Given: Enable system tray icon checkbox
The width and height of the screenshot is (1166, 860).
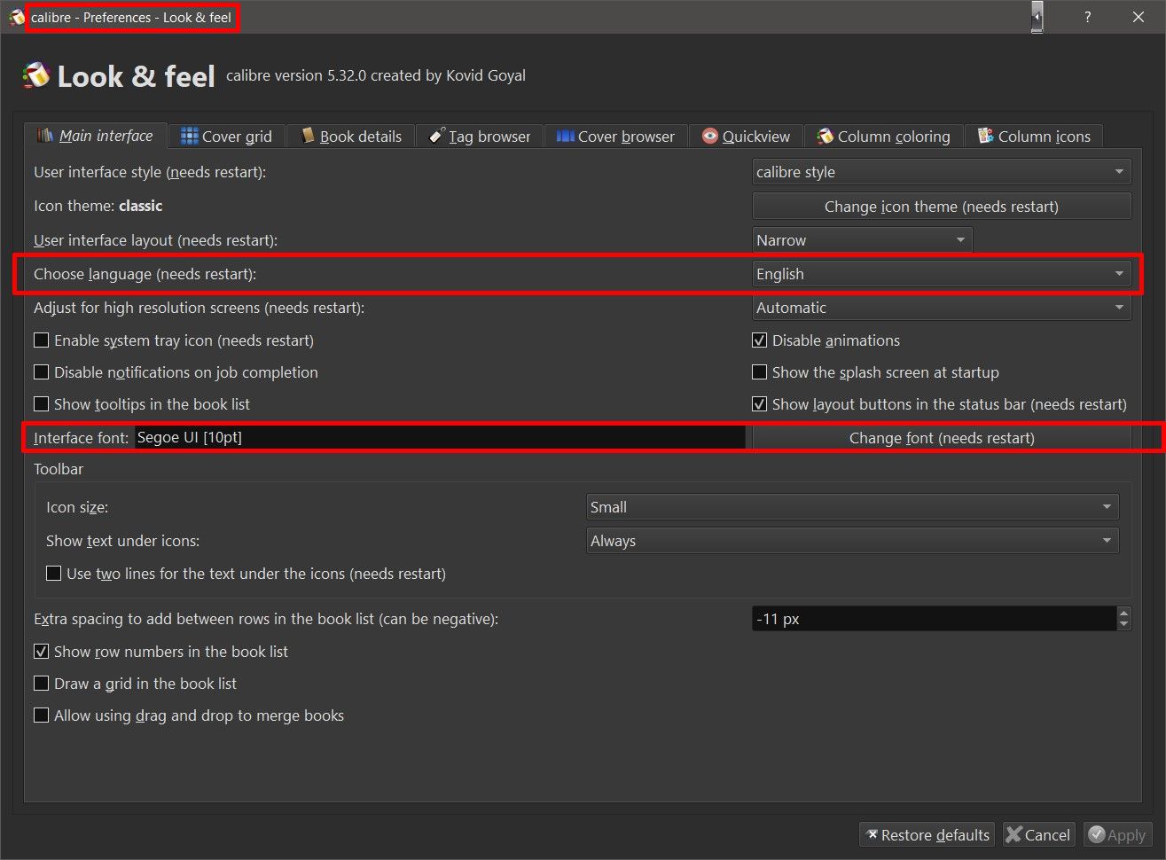Looking at the screenshot, I should [x=42, y=340].
